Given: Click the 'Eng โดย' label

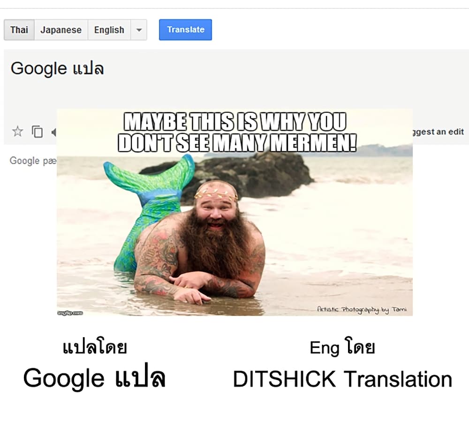Looking at the screenshot, I should click(x=342, y=347).
